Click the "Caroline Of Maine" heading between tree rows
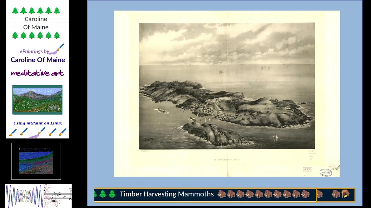Screen dimensions: 371x208 click(36, 23)
